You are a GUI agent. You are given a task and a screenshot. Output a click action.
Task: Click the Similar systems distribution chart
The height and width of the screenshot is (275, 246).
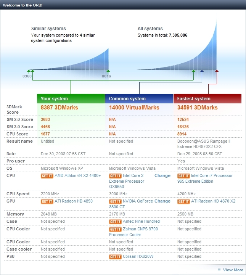pos(70,60)
